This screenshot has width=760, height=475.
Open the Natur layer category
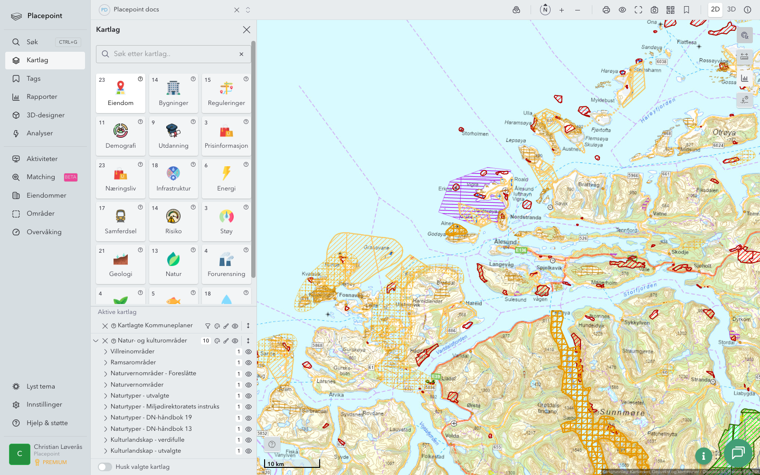(173, 264)
